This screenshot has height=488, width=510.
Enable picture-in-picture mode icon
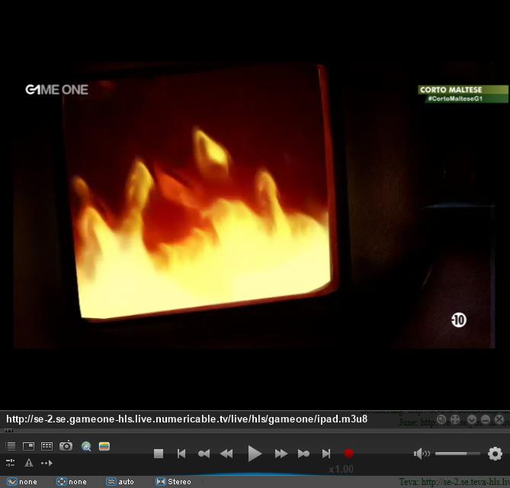(x=29, y=446)
